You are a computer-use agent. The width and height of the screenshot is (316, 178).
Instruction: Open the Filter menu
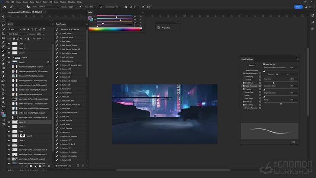(45, 2)
